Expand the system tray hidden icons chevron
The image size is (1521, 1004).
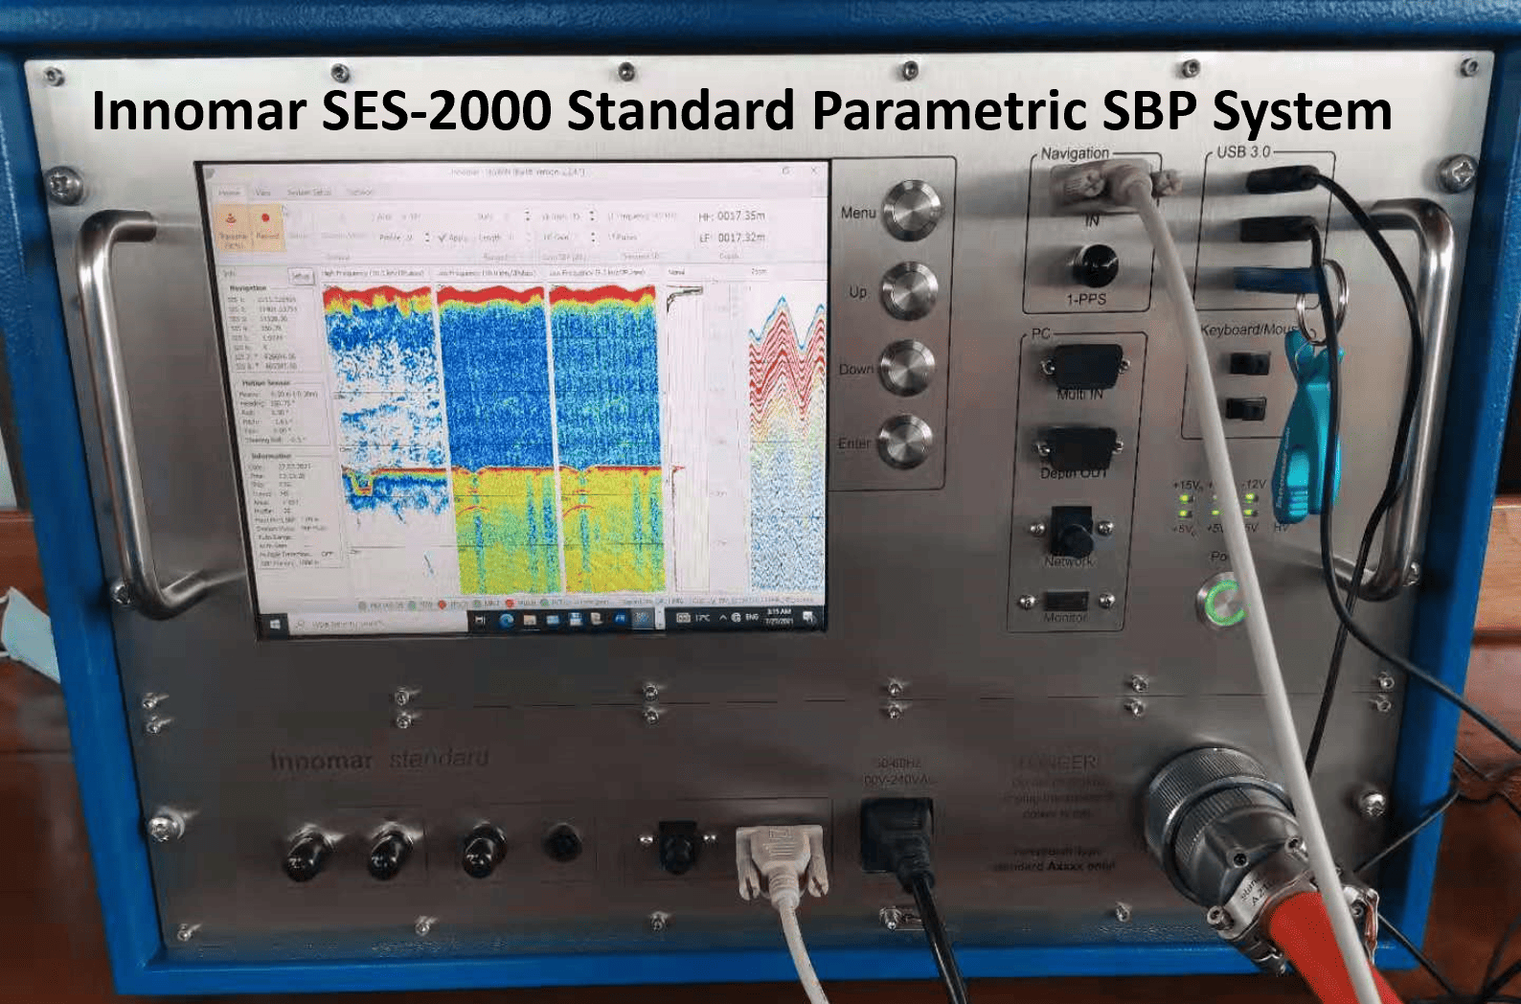coord(723,618)
